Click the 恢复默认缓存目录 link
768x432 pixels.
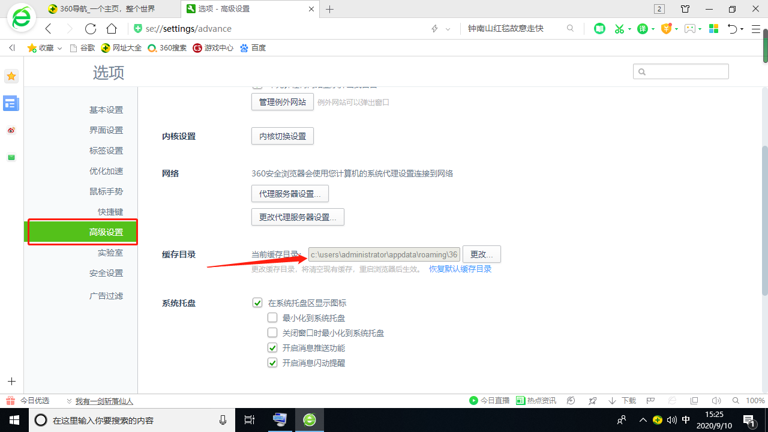[460, 269]
